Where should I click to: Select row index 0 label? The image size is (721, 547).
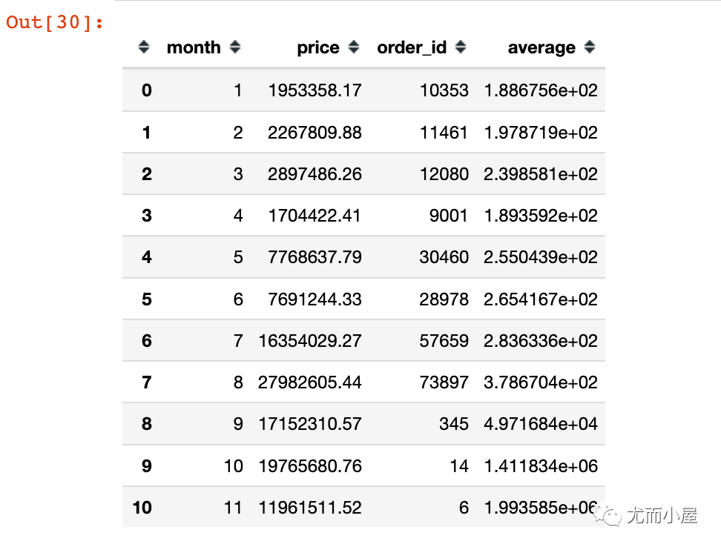(146, 90)
